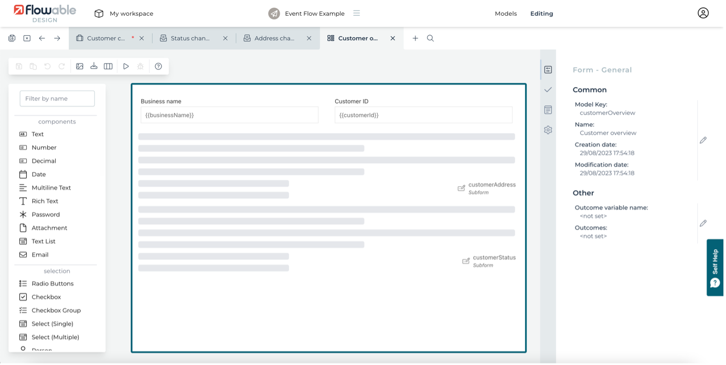Open the help question mark icon
Screen dimensions: 726x365
pos(158,66)
